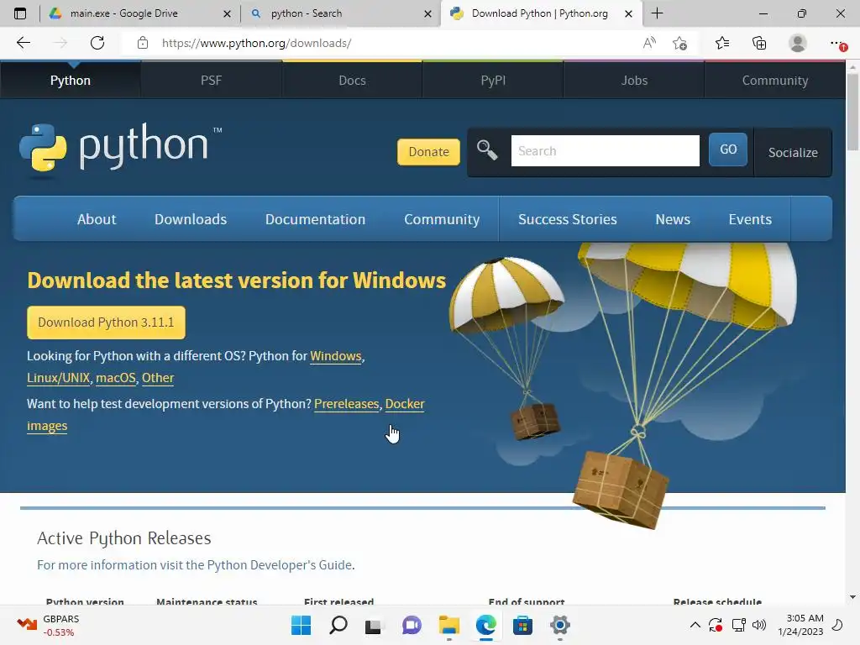Click Microsoft Edge taskbar icon

pyautogui.click(x=486, y=625)
